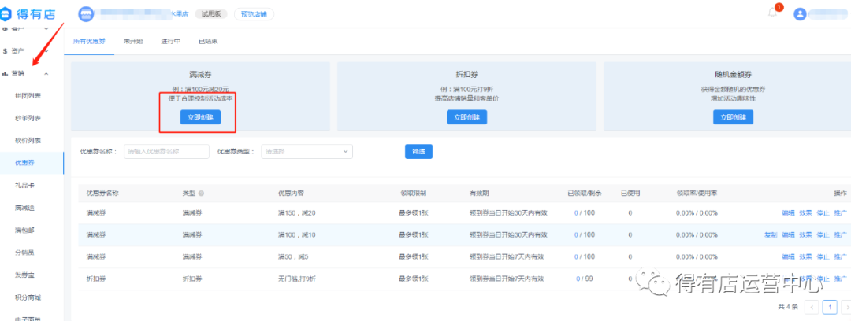Image resolution: width=851 pixels, height=321 pixels.
Task: Click claimed count 0 in 满100 减10 row
Action: pyautogui.click(x=576, y=234)
